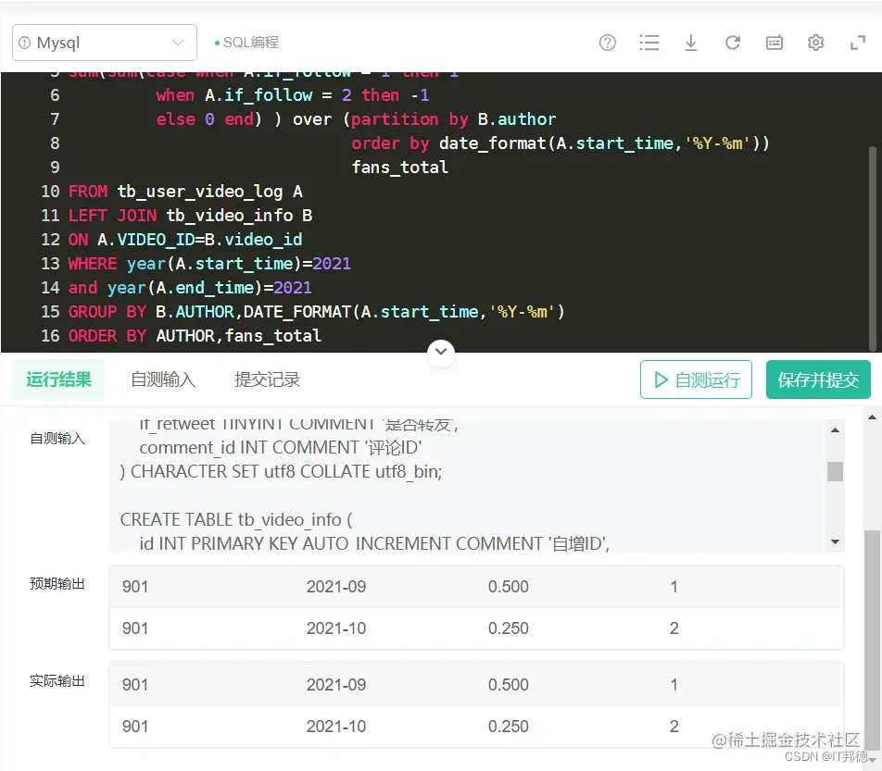
Task: Click 'fans_total' on code line 9
Action: [x=400, y=168]
